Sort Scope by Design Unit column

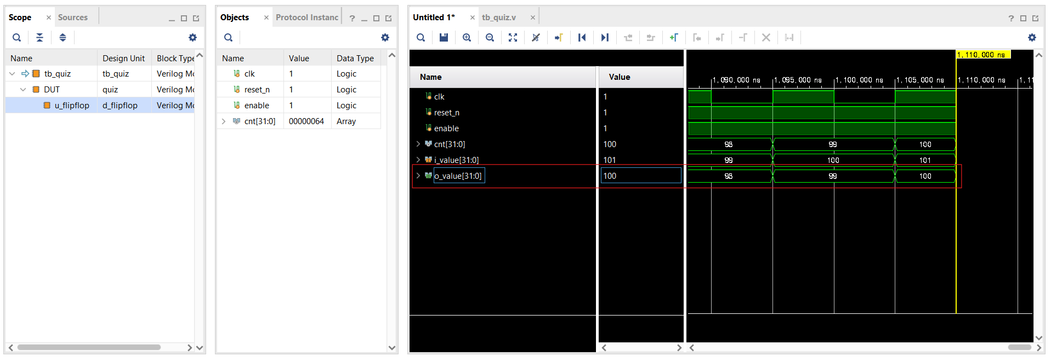pos(124,59)
